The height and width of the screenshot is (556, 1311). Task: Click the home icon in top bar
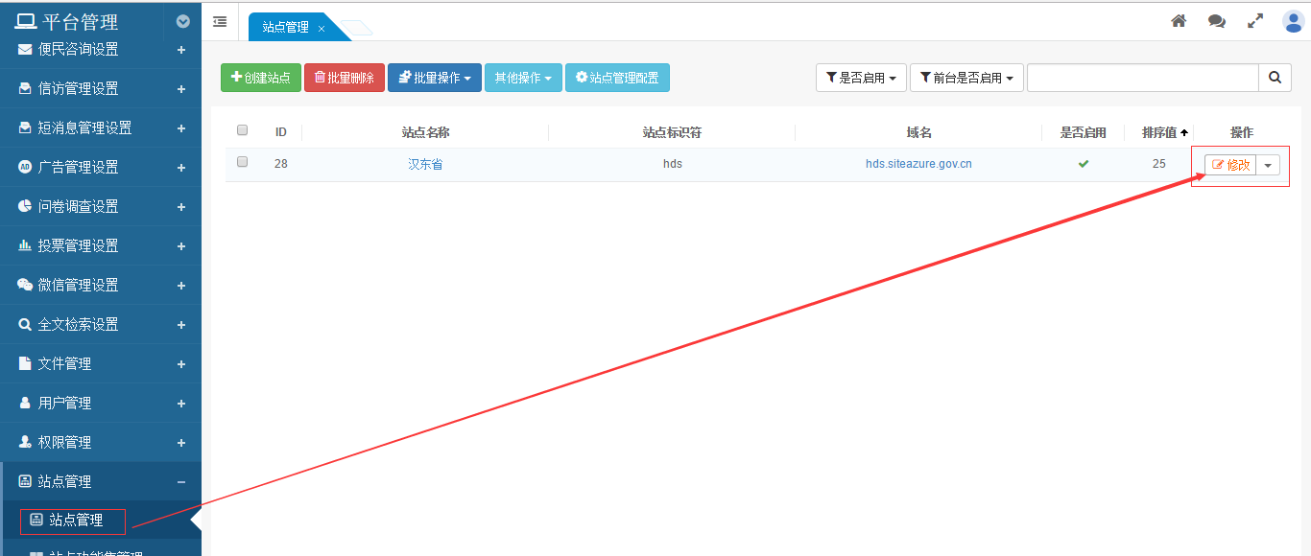click(1179, 21)
